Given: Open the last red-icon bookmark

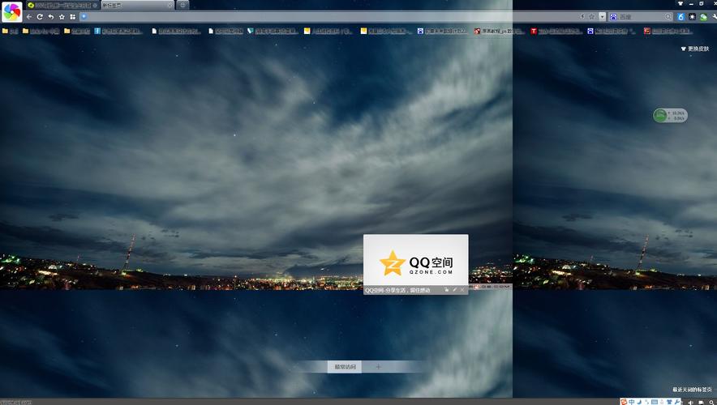Looking at the screenshot, I should [x=668, y=31].
